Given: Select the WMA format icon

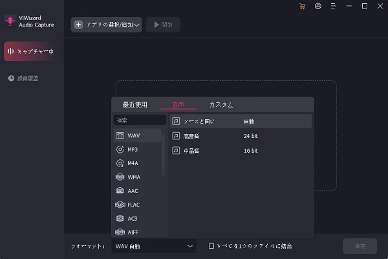Looking at the screenshot, I should tap(120, 177).
